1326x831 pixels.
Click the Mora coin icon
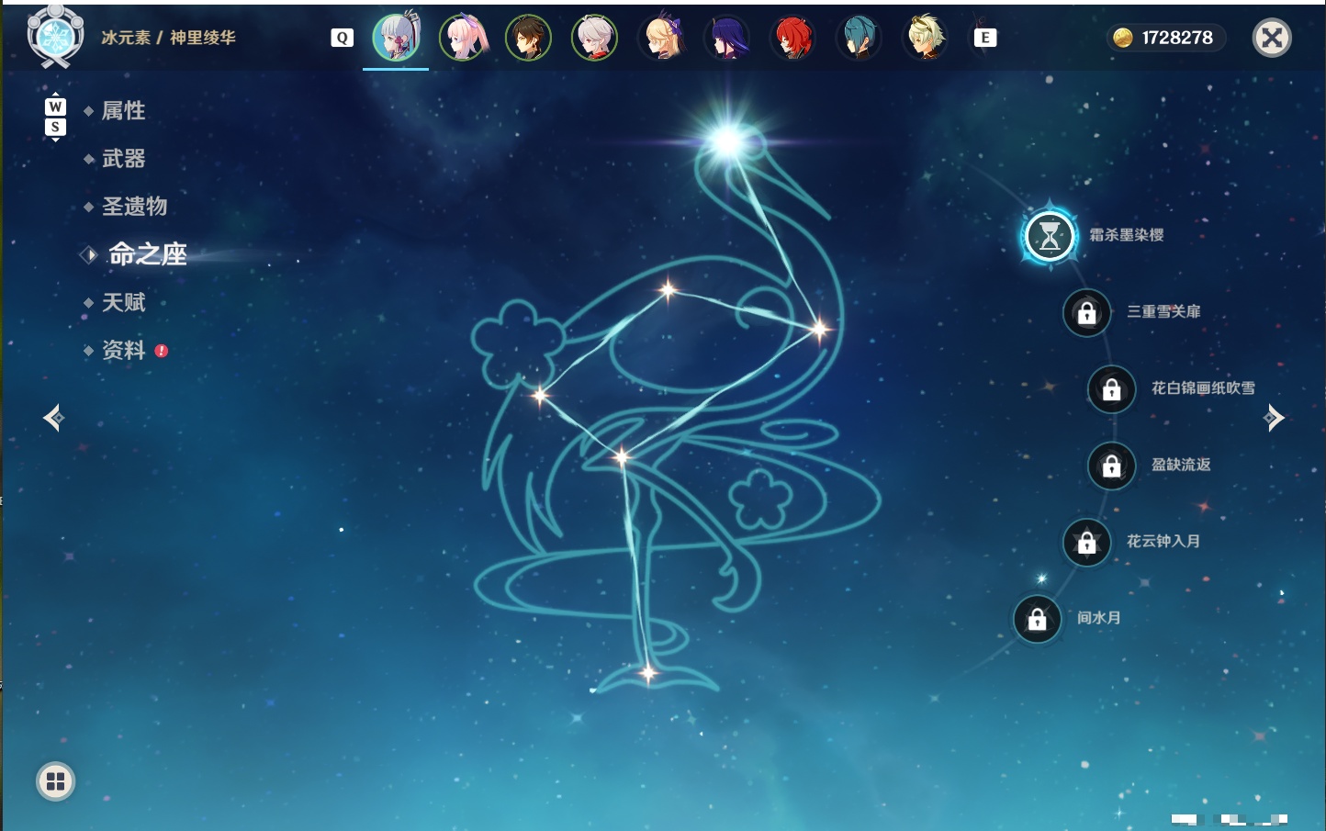pos(1122,38)
